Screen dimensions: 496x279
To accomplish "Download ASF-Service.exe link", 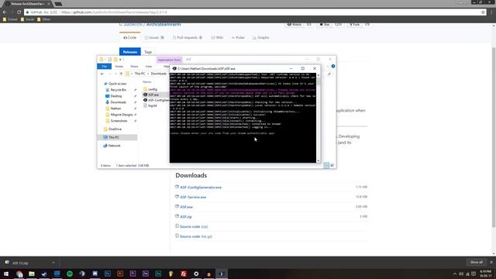I will [x=193, y=197].
